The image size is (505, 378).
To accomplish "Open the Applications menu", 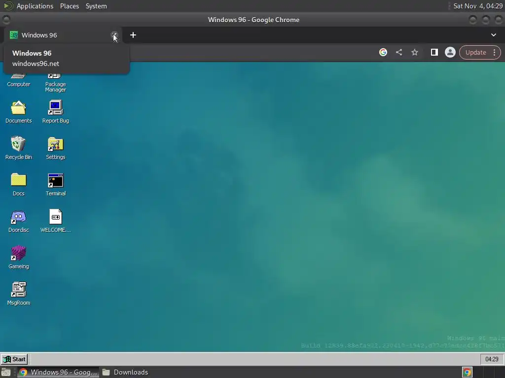I will point(35,6).
